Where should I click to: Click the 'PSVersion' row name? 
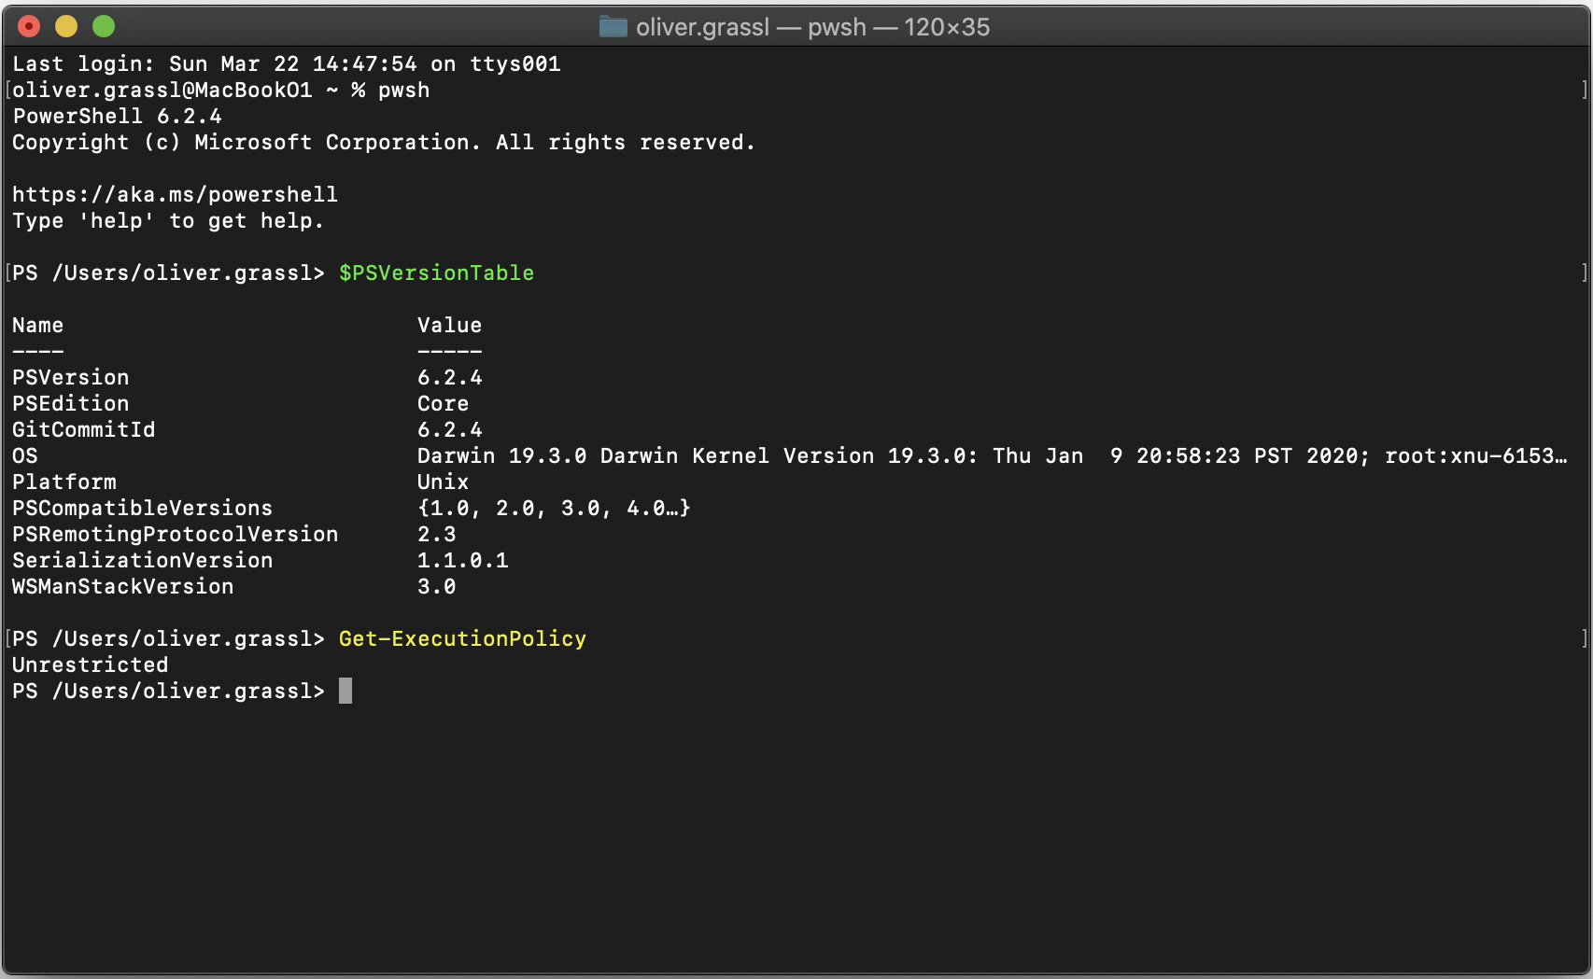(71, 378)
